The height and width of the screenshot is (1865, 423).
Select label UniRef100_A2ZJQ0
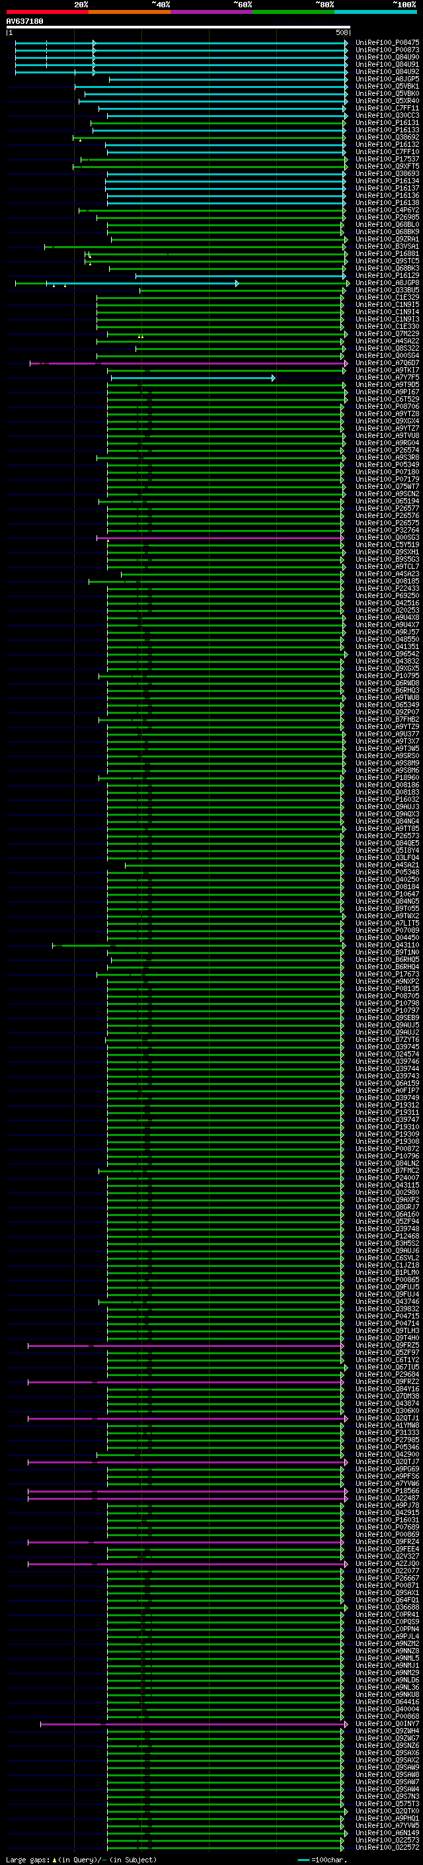click(x=387, y=1564)
